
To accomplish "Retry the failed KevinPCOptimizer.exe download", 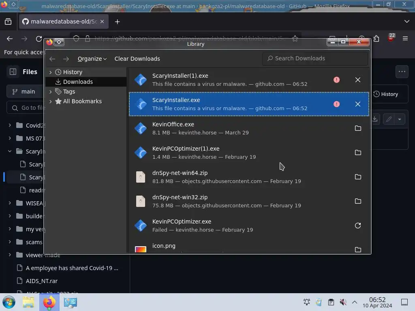I will point(357,226).
